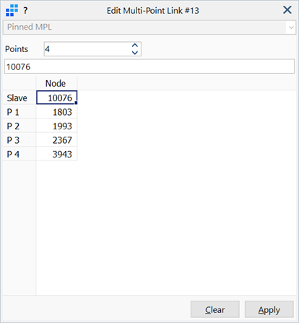Expand the Pinned MPL combo box arrow
Screen dimensions: 299x323
291,27
